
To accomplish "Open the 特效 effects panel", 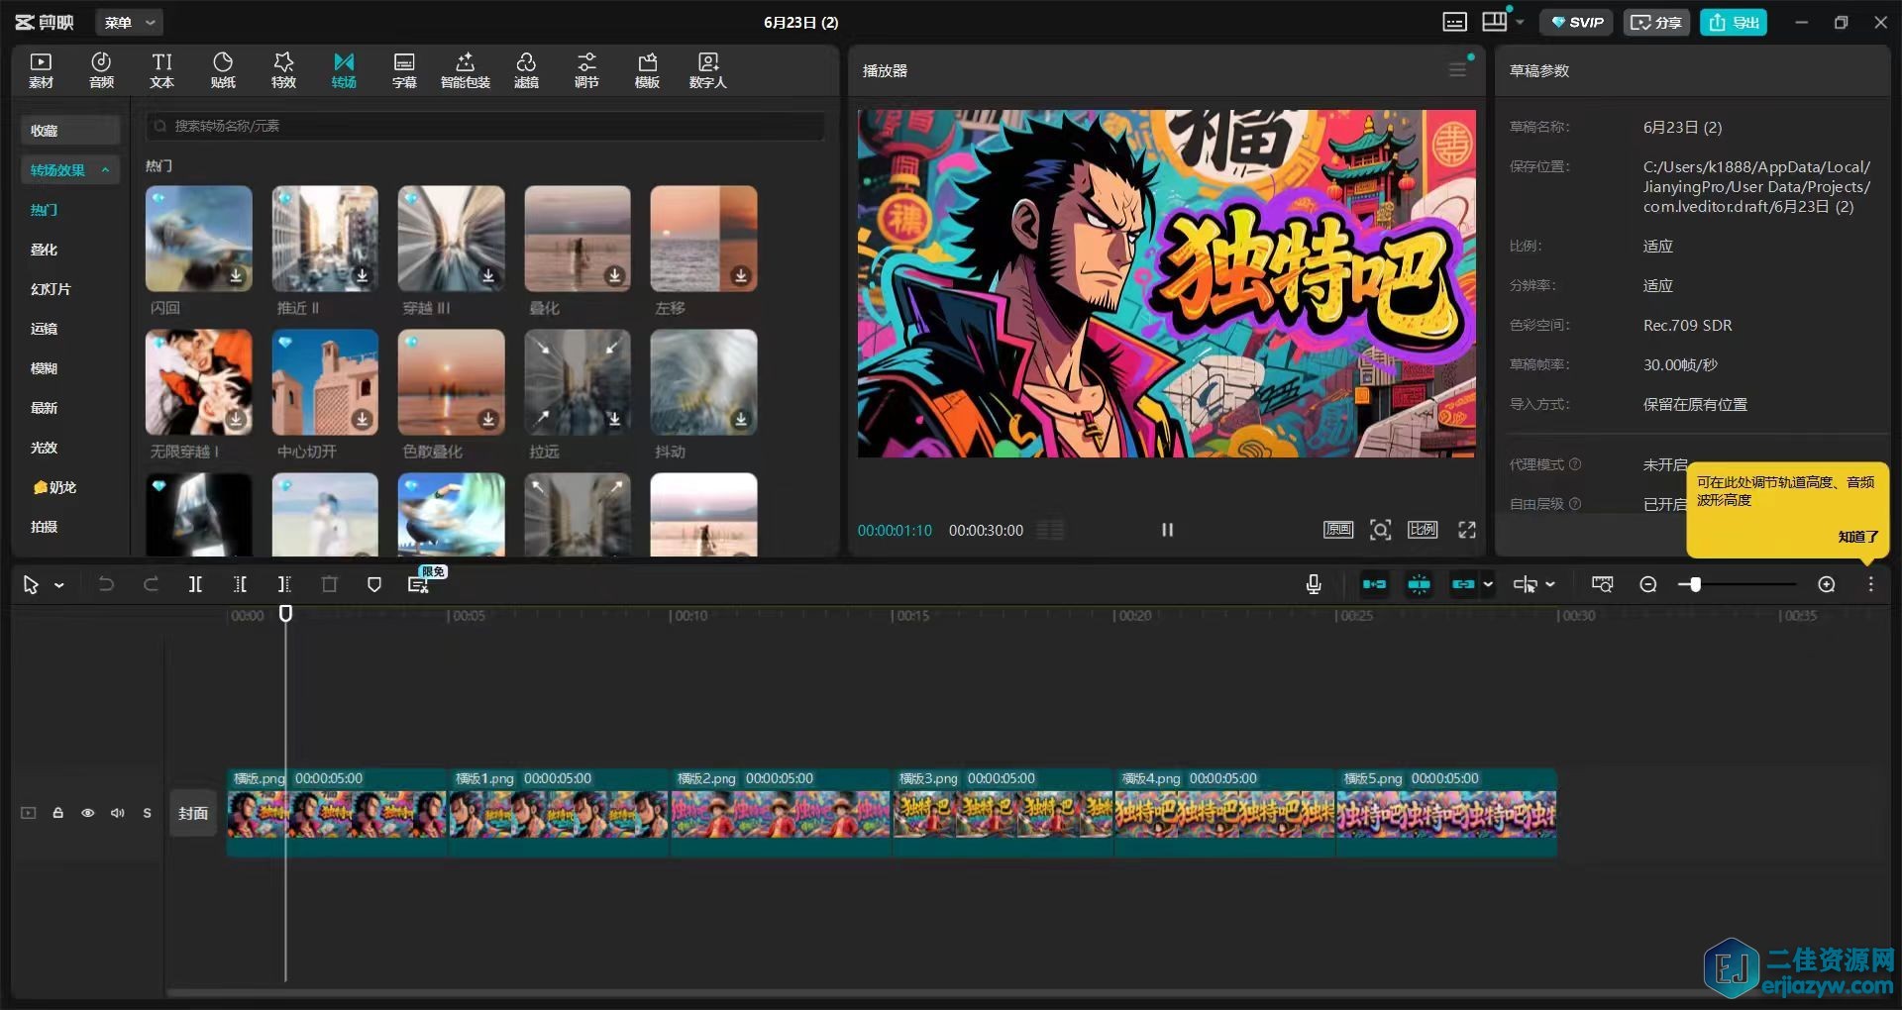I will [x=283, y=70].
